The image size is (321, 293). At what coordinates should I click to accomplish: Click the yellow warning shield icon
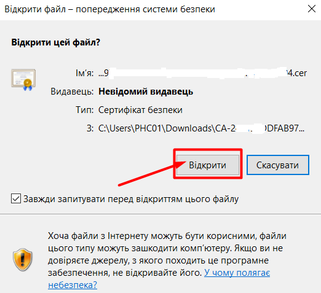tap(23, 260)
